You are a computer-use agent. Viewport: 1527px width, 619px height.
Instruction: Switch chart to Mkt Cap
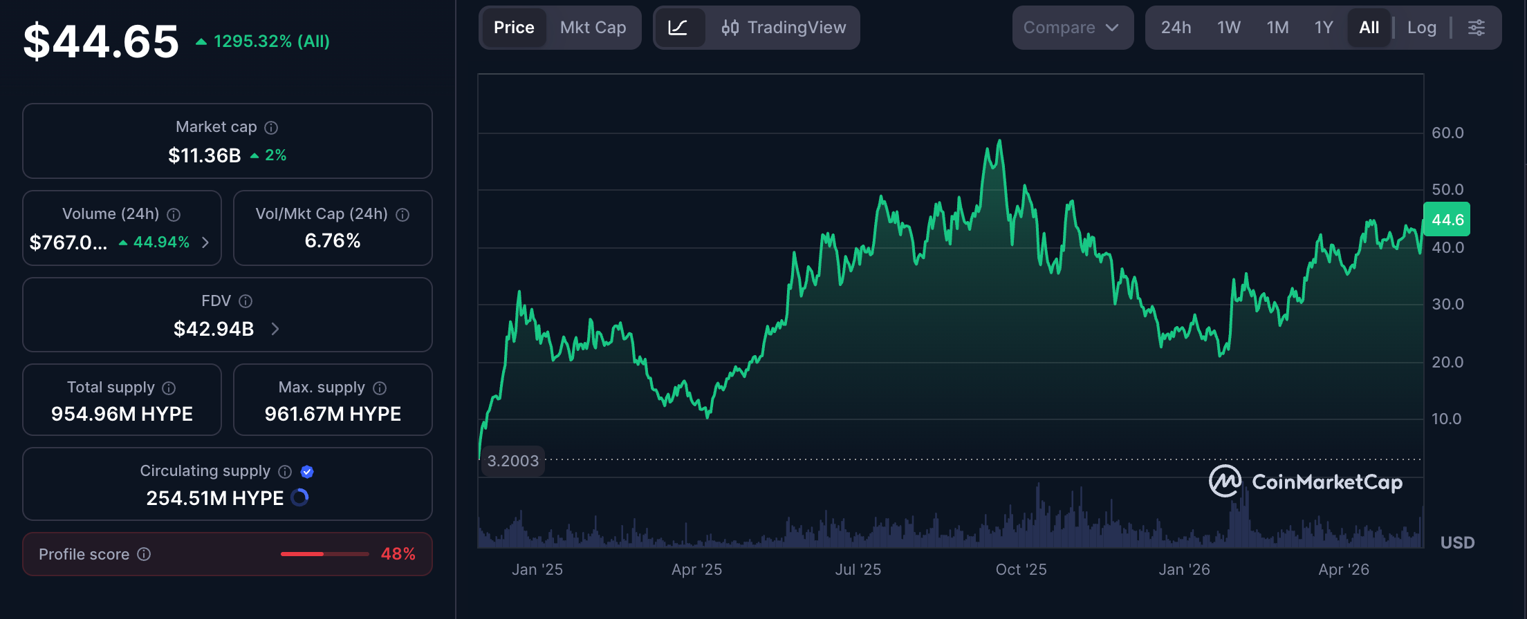(593, 28)
